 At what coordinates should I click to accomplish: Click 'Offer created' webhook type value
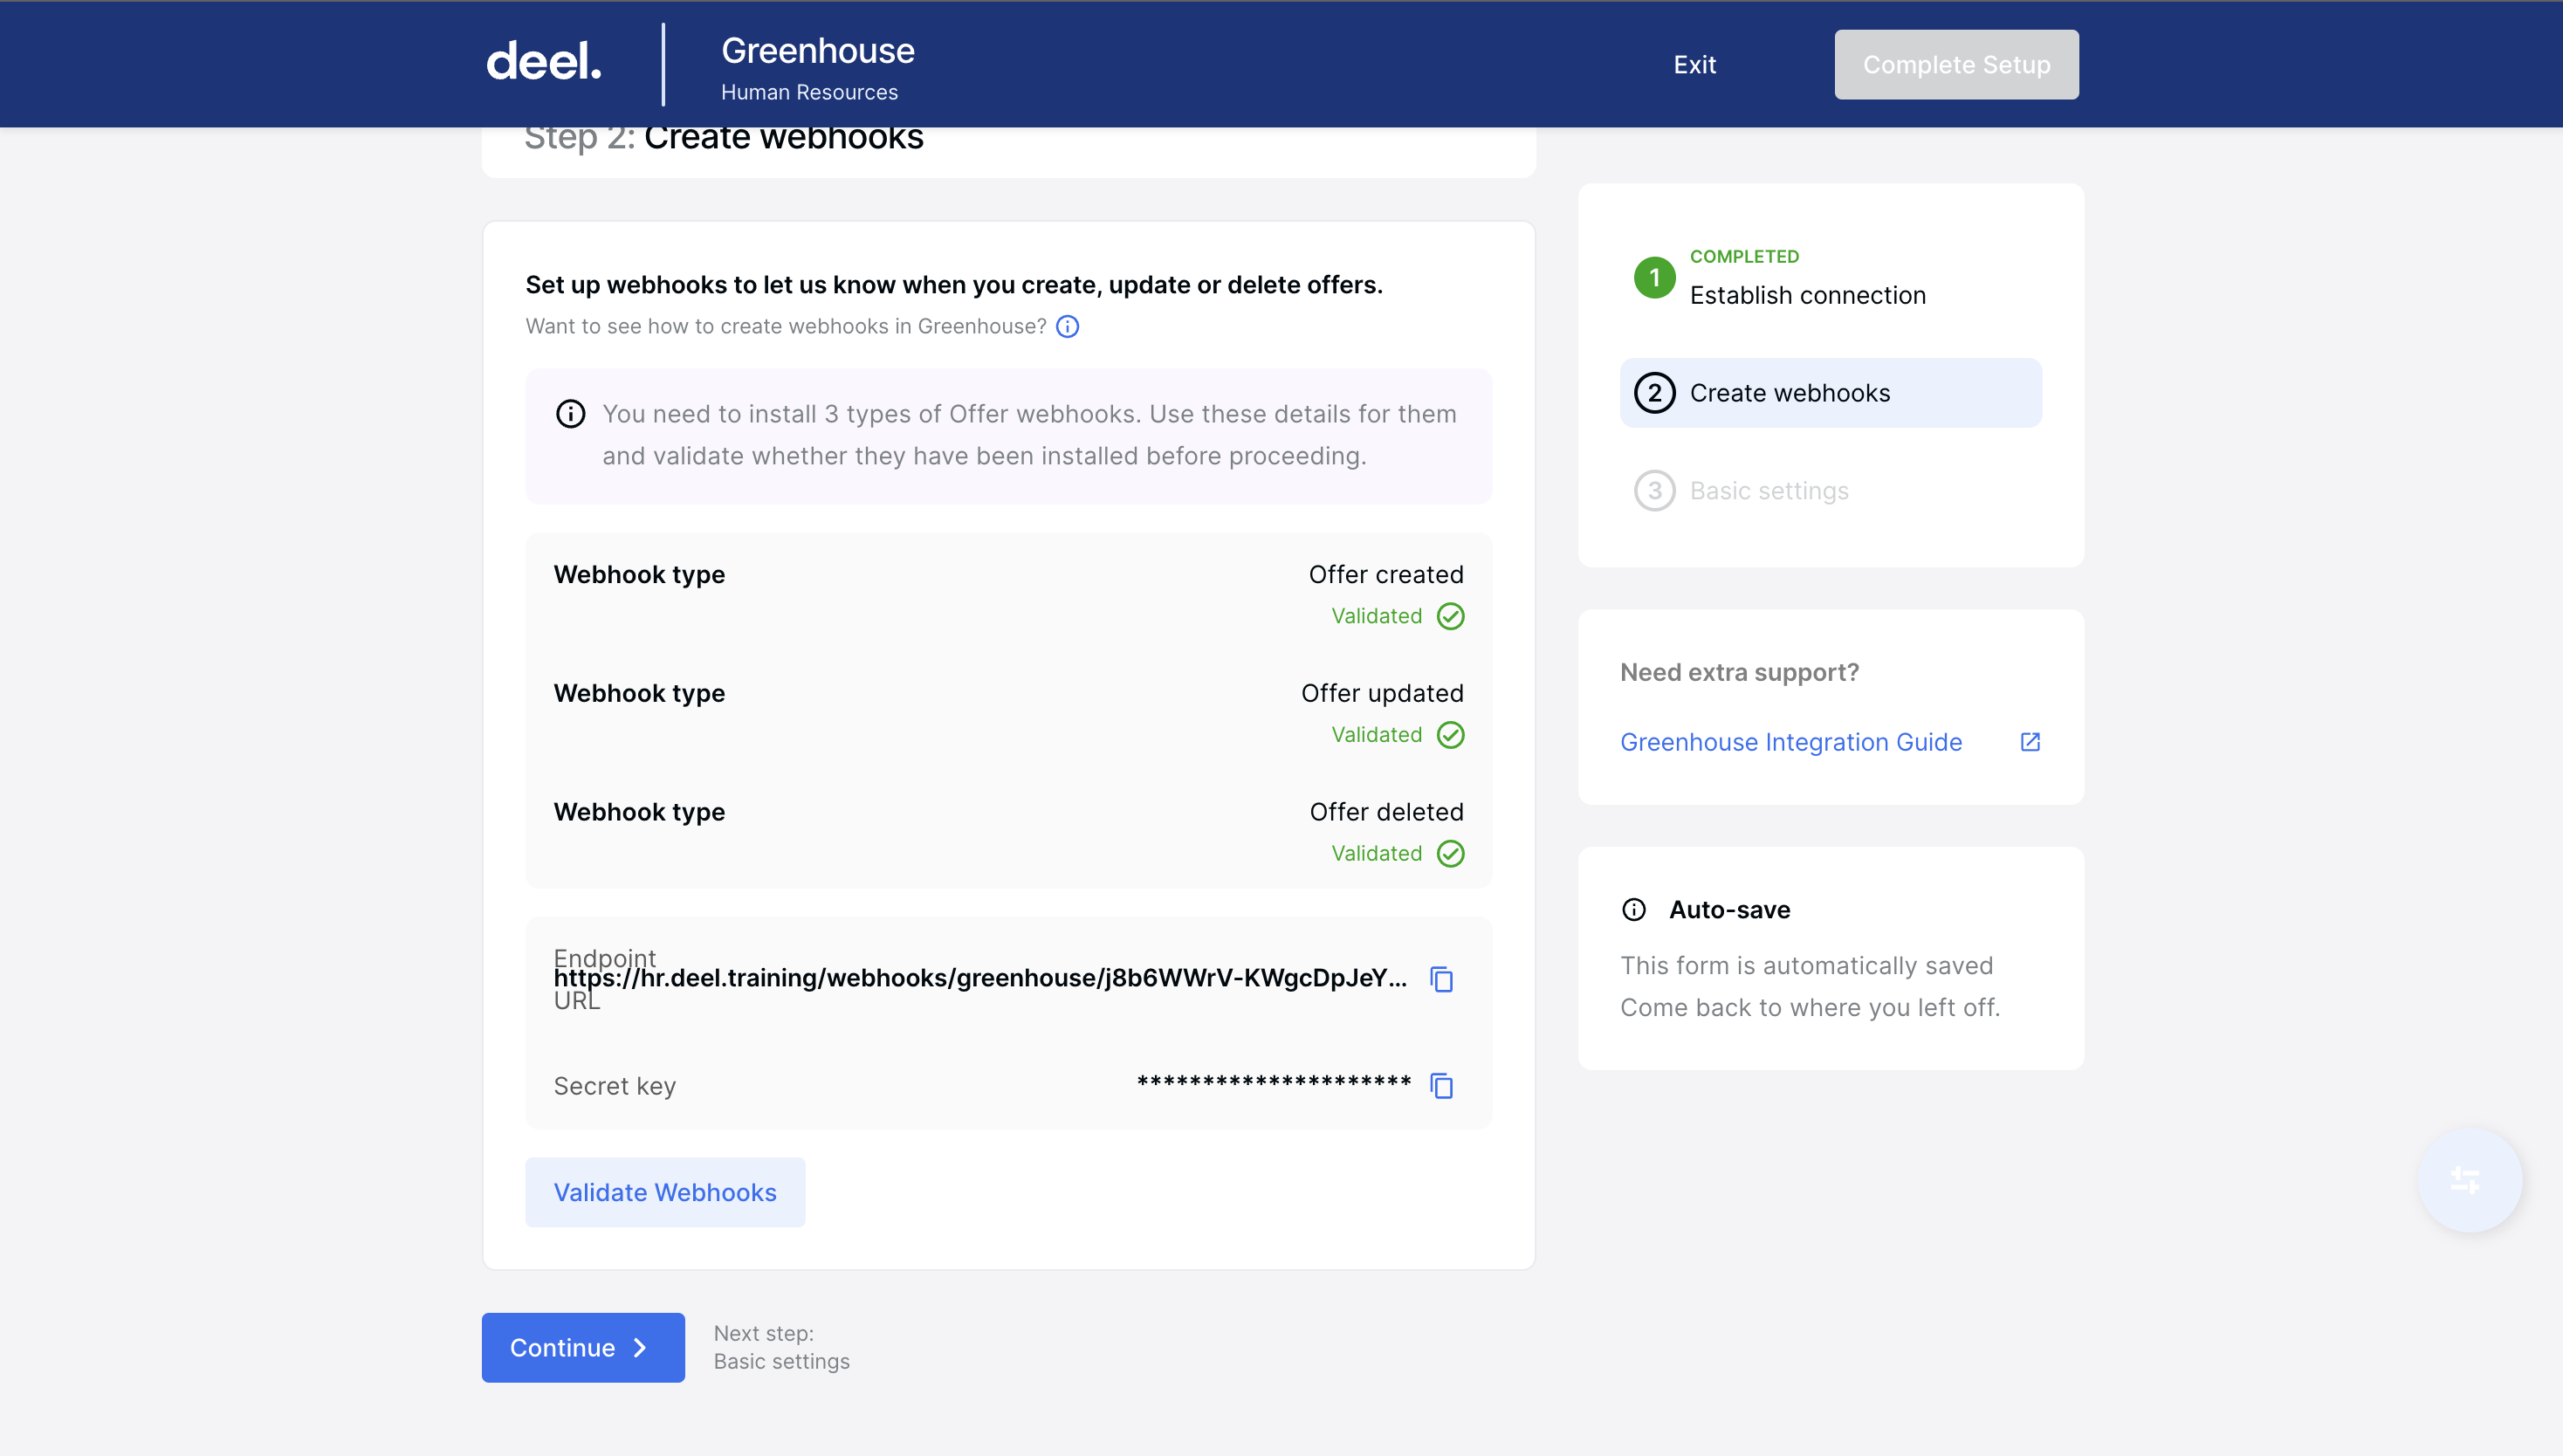(1386, 575)
